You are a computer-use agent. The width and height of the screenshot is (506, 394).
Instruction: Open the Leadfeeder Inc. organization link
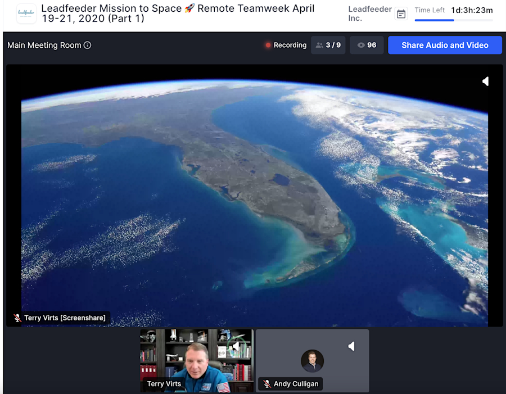tap(369, 13)
